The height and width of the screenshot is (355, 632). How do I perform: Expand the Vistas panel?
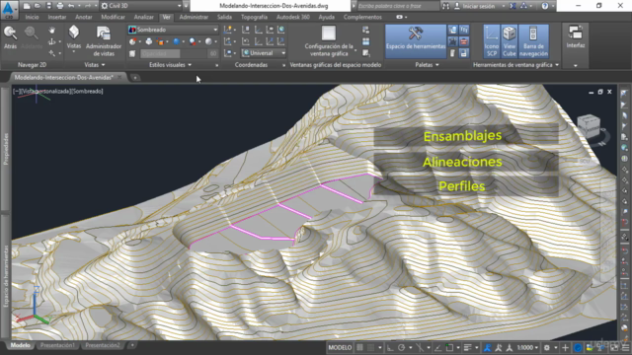coord(95,65)
